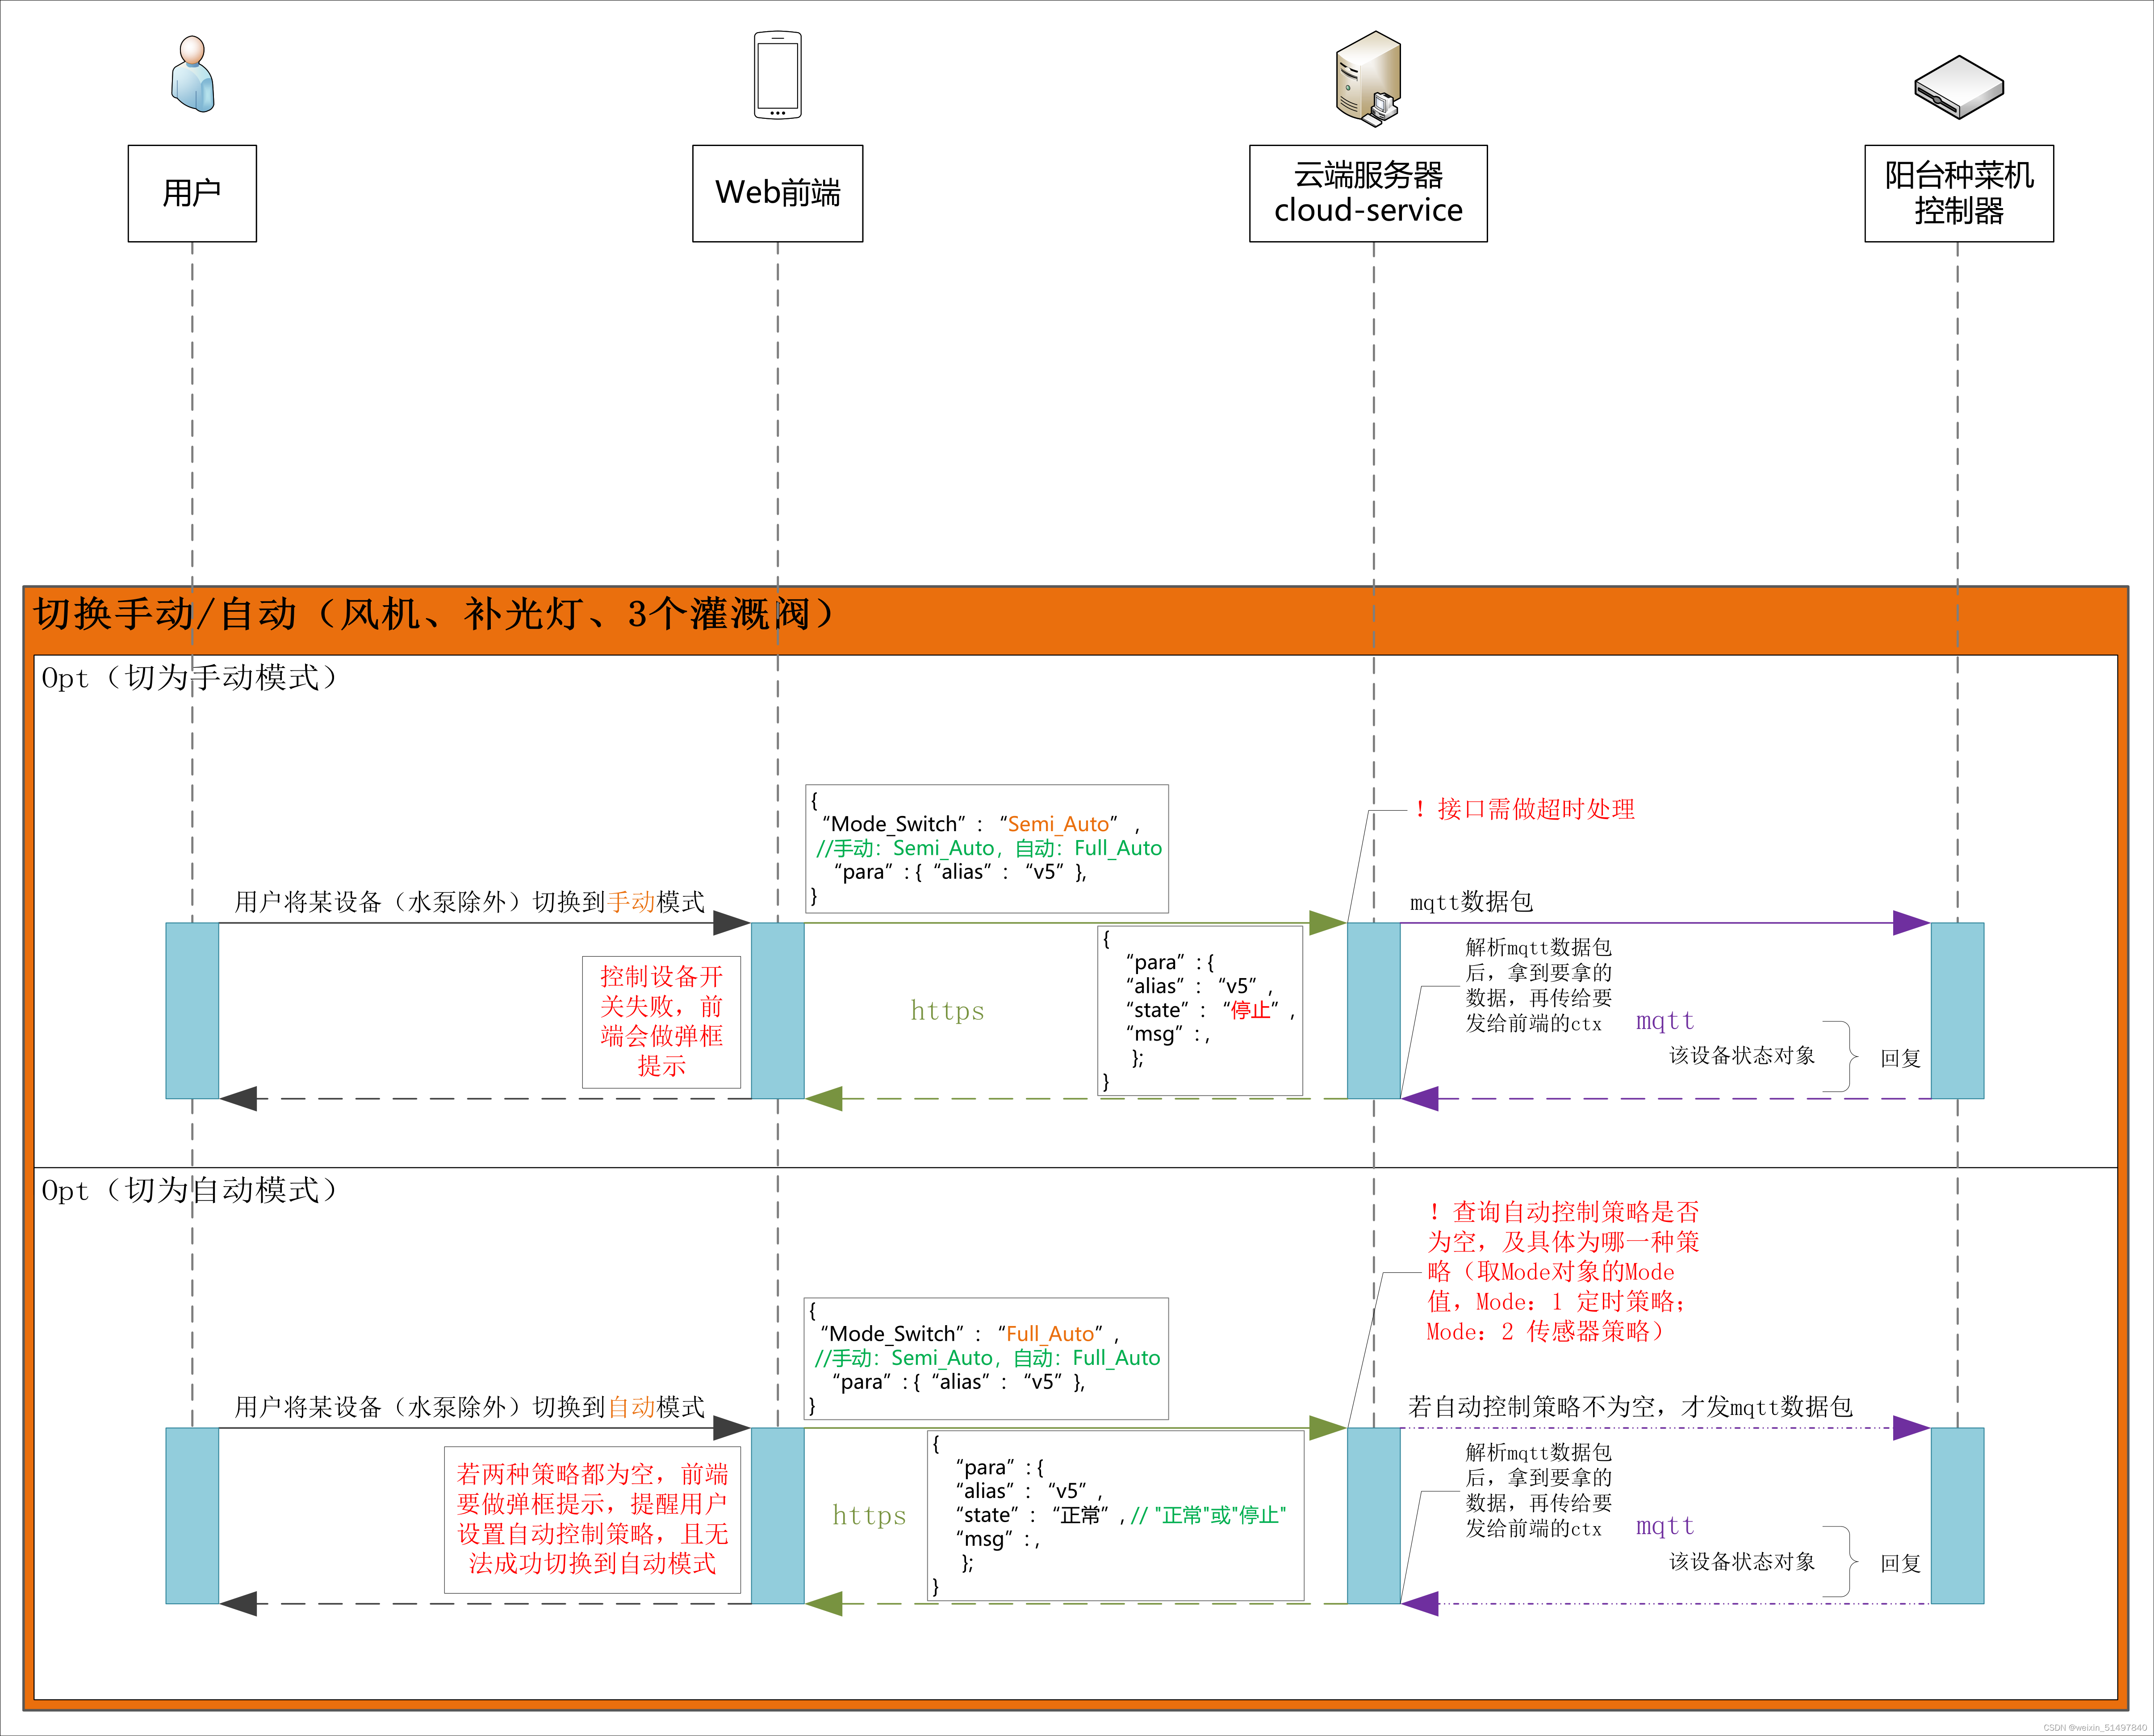The width and height of the screenshot is (2154, 1736).
Task: Click the Semi_Auto JSON request box
Action: click(986, 848)
